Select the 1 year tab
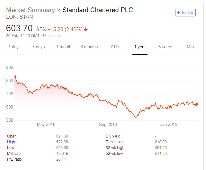This screenshot has height=170, width=206. [140, 47]
